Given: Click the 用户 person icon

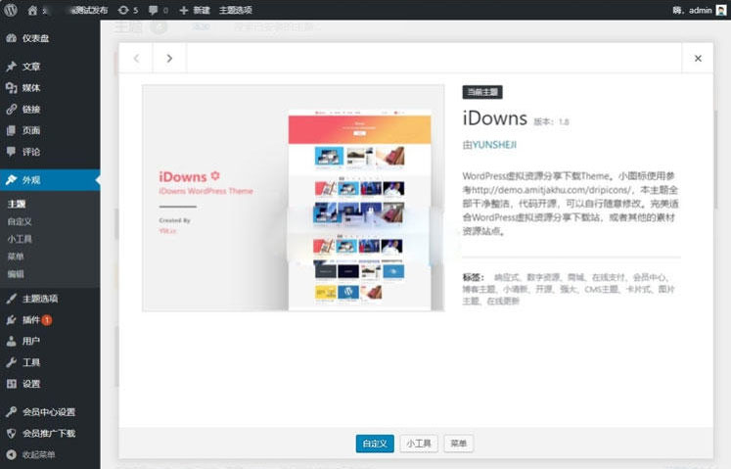Looking at the screenshot, I should tap(12, 341).
